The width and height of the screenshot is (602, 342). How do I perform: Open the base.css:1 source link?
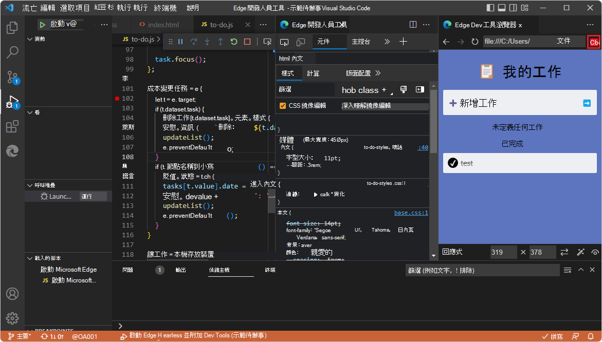pyautogui.click(x=411, y=213)
